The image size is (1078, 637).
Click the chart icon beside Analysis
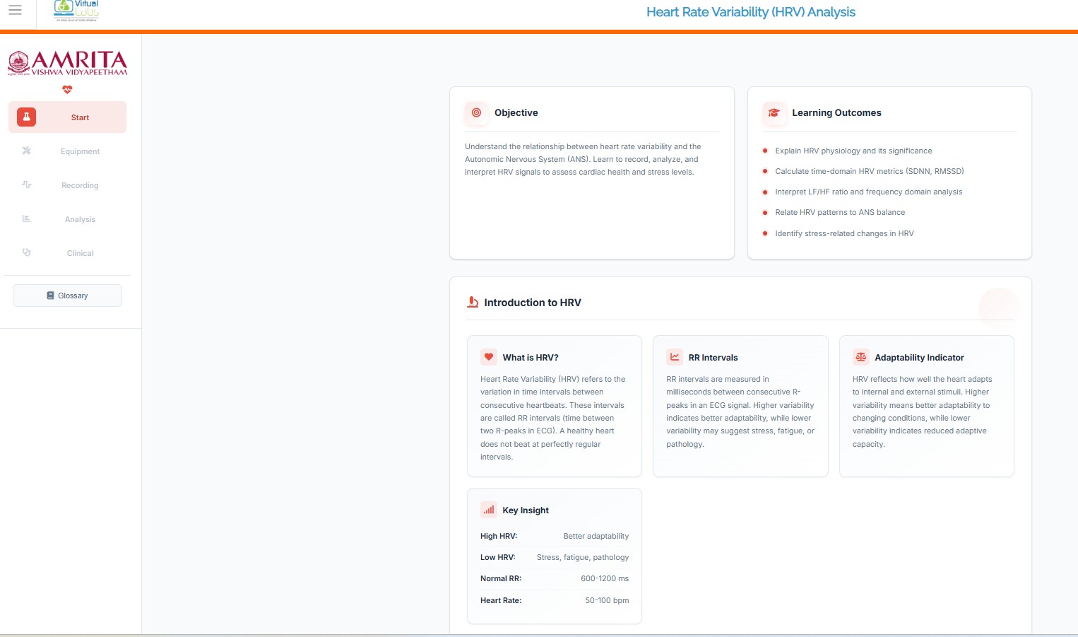pyautogui.click(x=26, y=218)
